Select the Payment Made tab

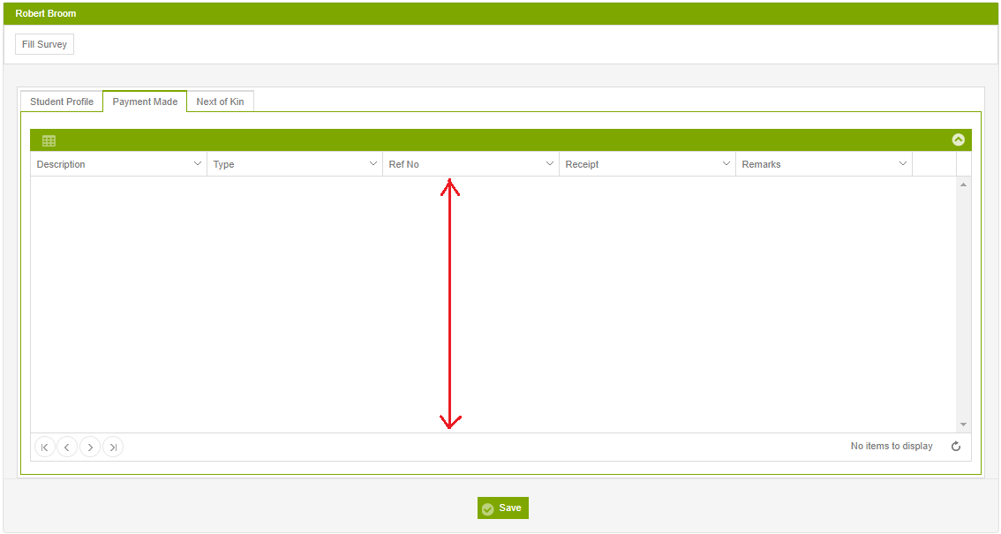[145, 102]
